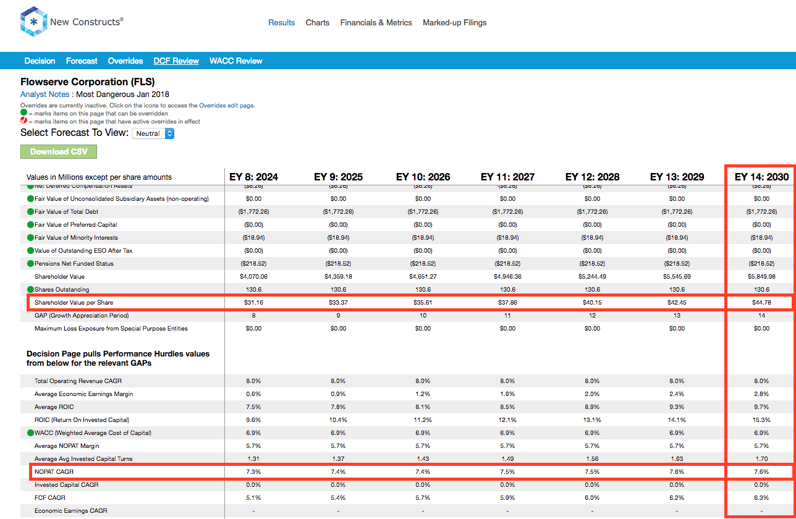Open Marked-up Filings menu
Viewport: 796px width, 519px height.
tap(455, 23)
